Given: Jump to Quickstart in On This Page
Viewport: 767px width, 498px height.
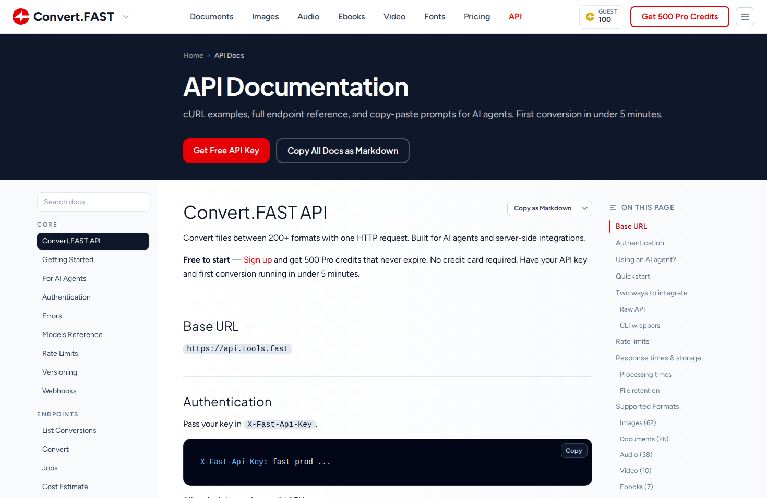Looking at the screenshot, I should (x=633, y=276).
